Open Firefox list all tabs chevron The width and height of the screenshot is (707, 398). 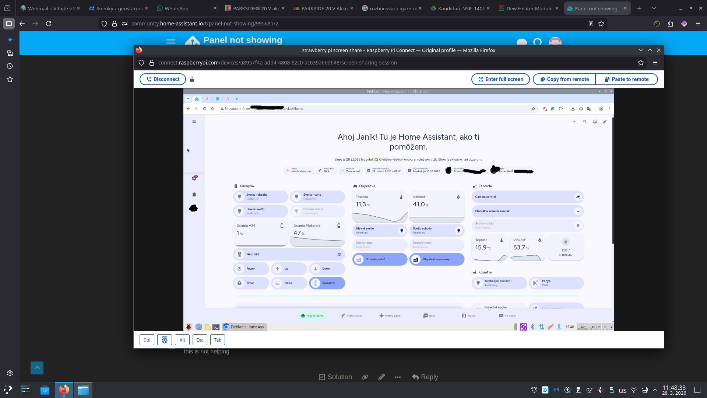(654, 8)
